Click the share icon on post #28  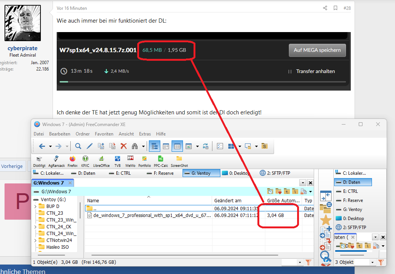[x=325, y=8]
